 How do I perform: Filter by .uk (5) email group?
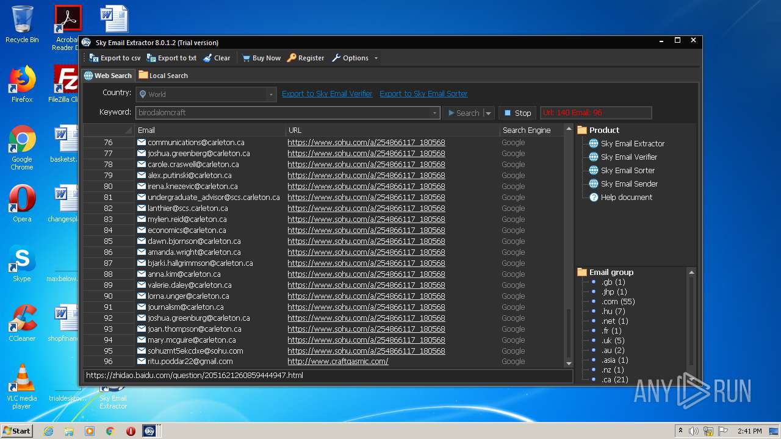click(x=613, y=340)
